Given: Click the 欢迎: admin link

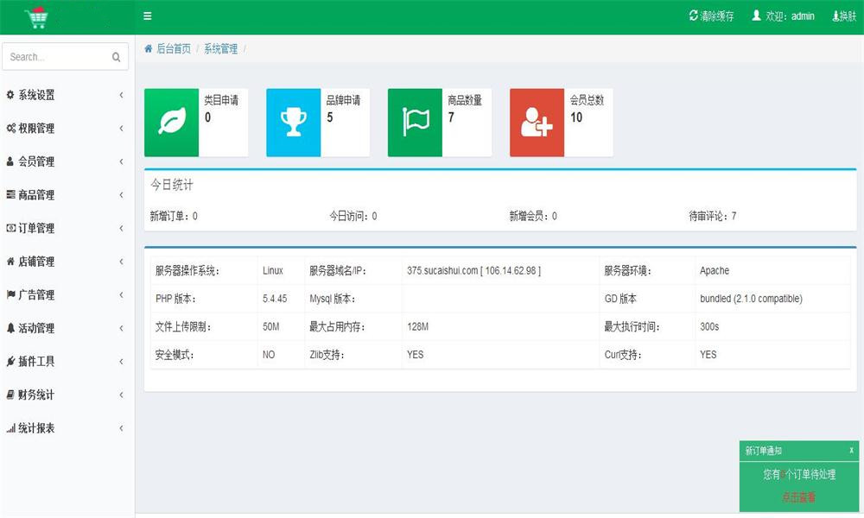Looking at the screenshot, I should click(783, 16).
